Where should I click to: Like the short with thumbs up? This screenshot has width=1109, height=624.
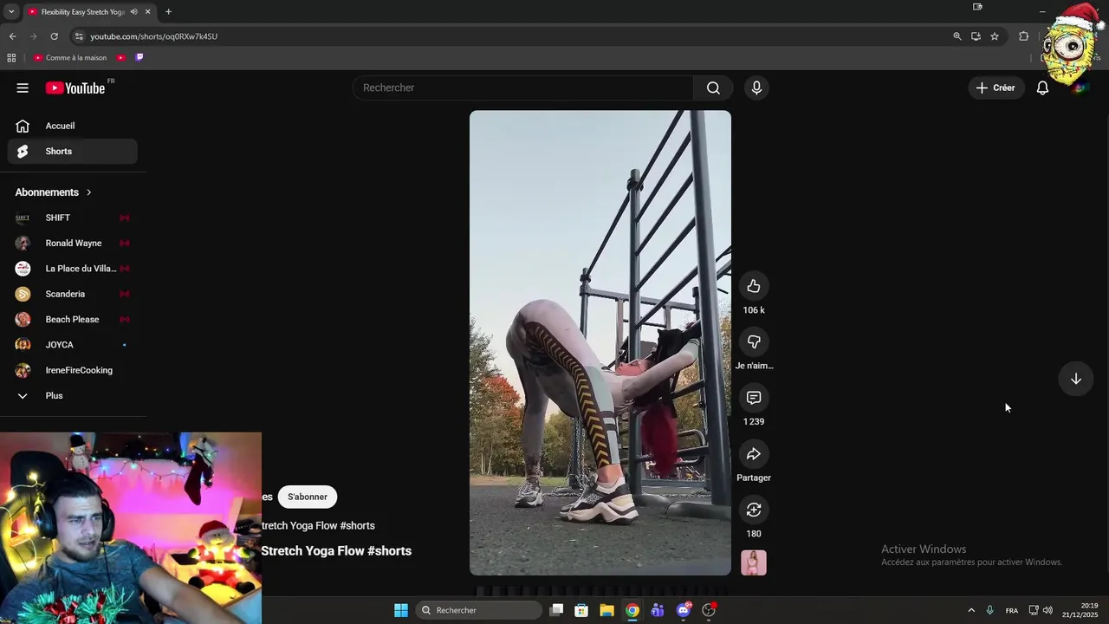754,286
